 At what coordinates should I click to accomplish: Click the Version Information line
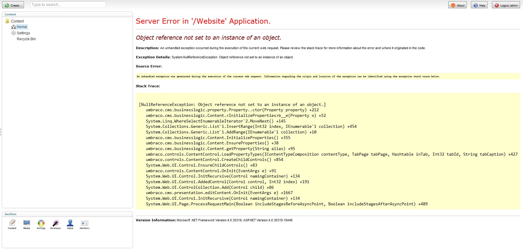(x=214, y=220)
